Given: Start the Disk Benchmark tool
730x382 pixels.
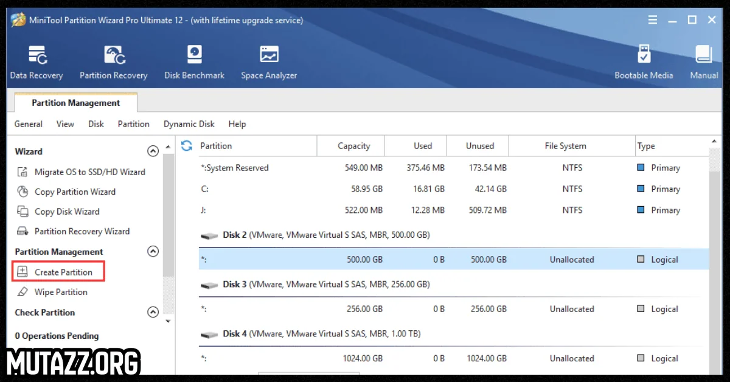Looking at the screenshot, I should (194, 61).
